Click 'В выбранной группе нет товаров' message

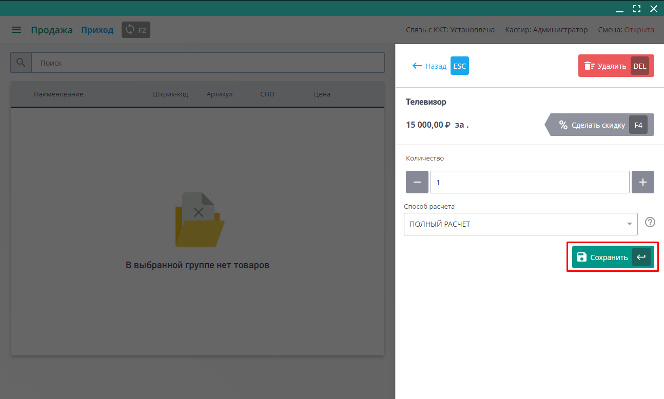[x=198, y=265]
